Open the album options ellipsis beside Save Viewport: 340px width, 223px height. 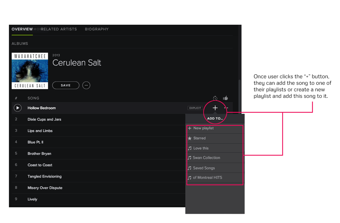tap(86, 85)
